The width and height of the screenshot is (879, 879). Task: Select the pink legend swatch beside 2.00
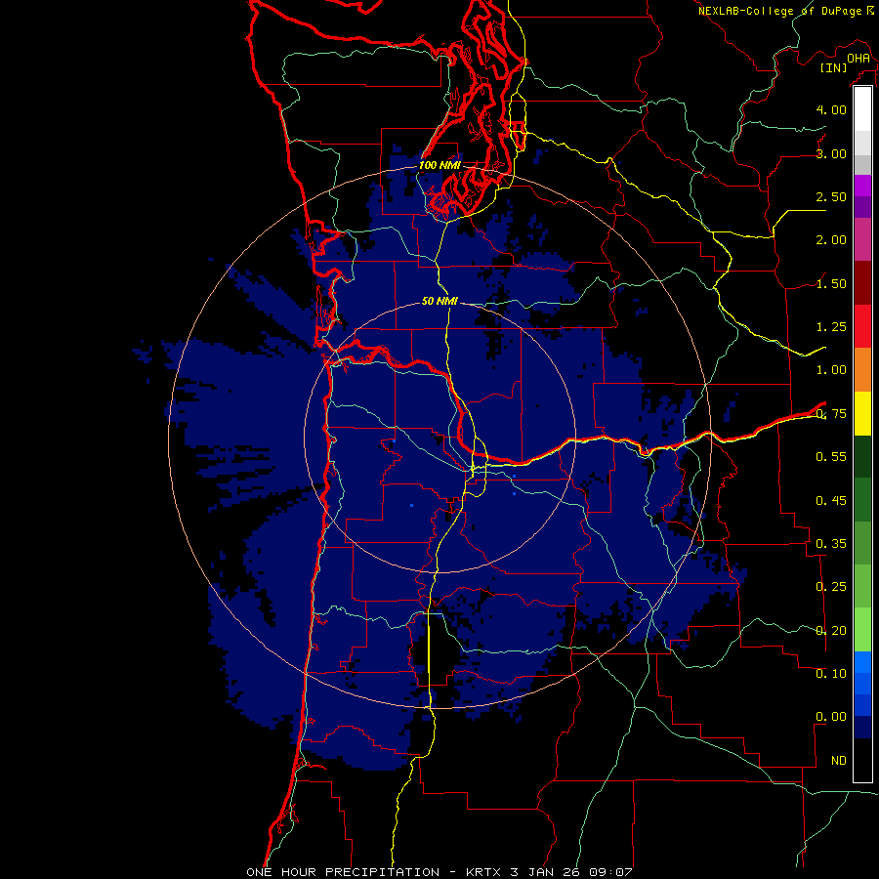coord(862,239)
